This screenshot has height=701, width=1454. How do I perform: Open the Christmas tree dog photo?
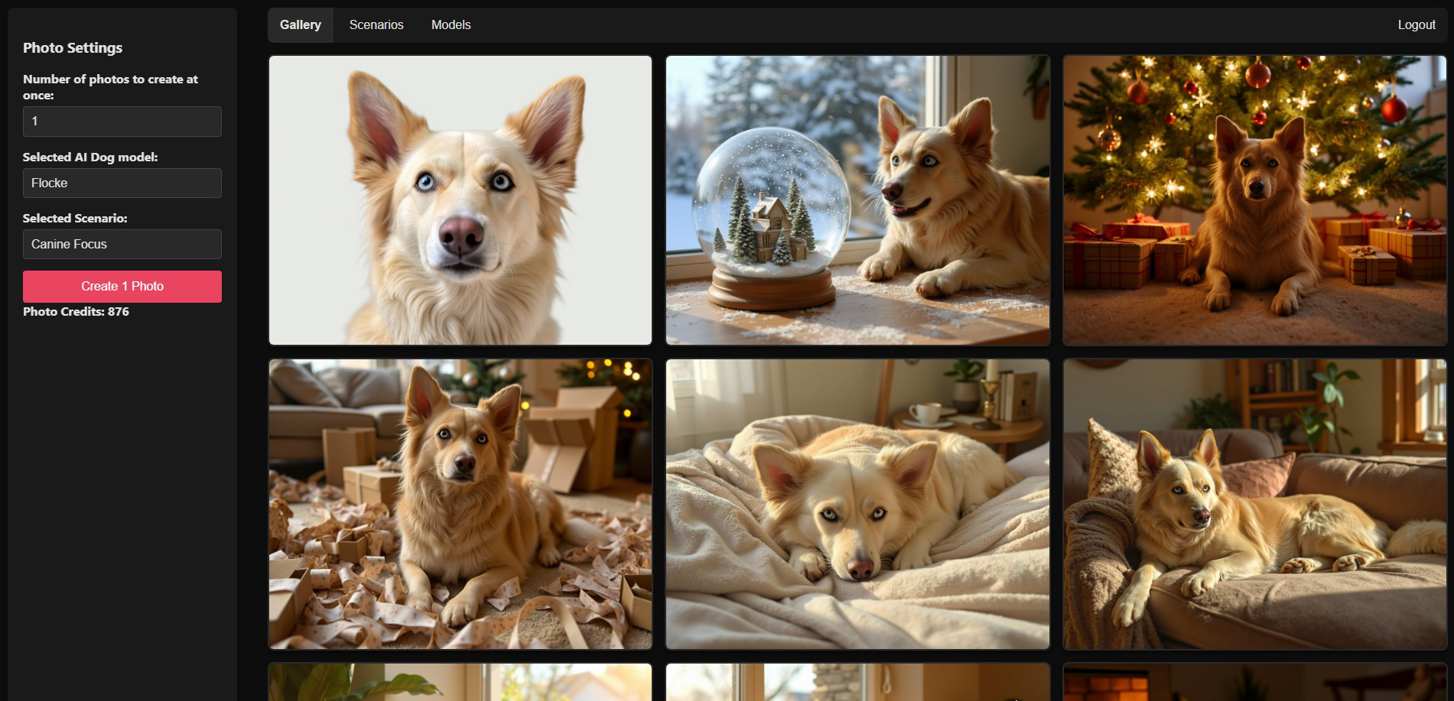click(x=1254, y=200)
